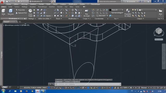Click the viewport view label Isométrique orientée S-E
166x93 pixels.
13,25
